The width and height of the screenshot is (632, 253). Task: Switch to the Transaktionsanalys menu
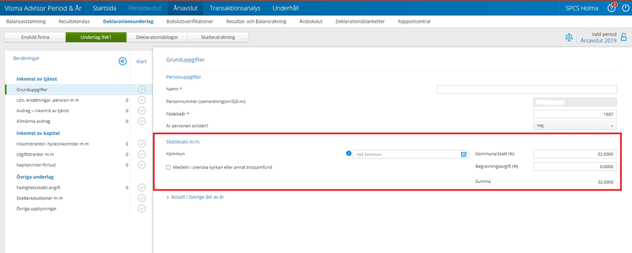pyautogui.click(x=234, y=8)
